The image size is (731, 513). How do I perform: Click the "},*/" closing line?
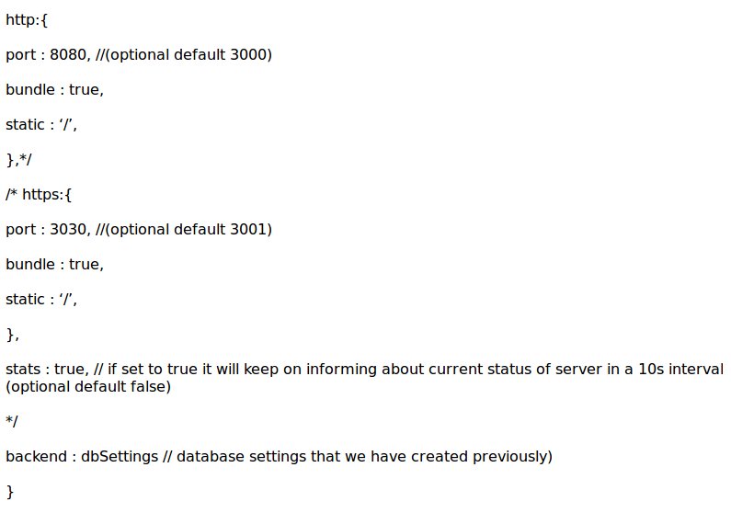tap(18, 159)
